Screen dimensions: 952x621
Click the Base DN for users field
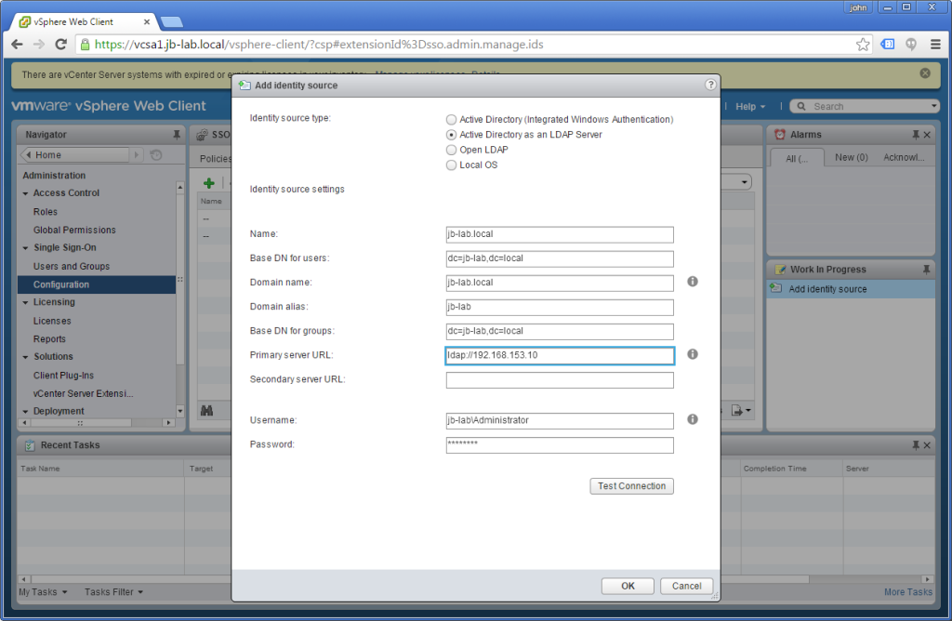pos(560,258)
